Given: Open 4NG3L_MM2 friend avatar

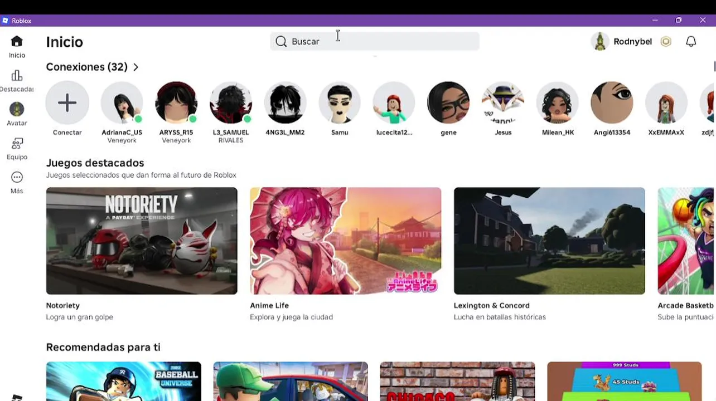Looking at the screenshot, I should [285, 102].
